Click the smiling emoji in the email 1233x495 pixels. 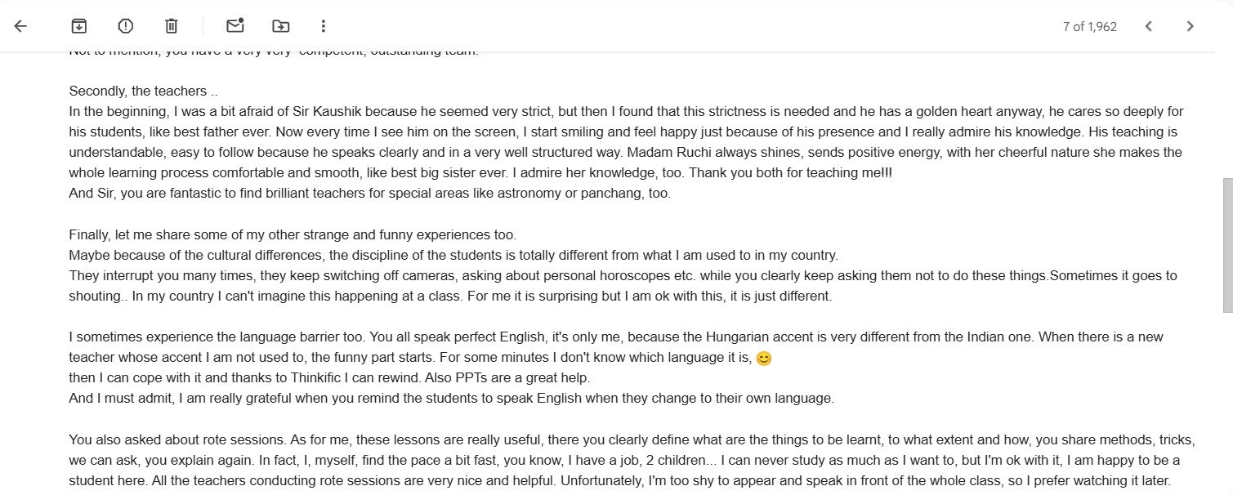(764, 358)
